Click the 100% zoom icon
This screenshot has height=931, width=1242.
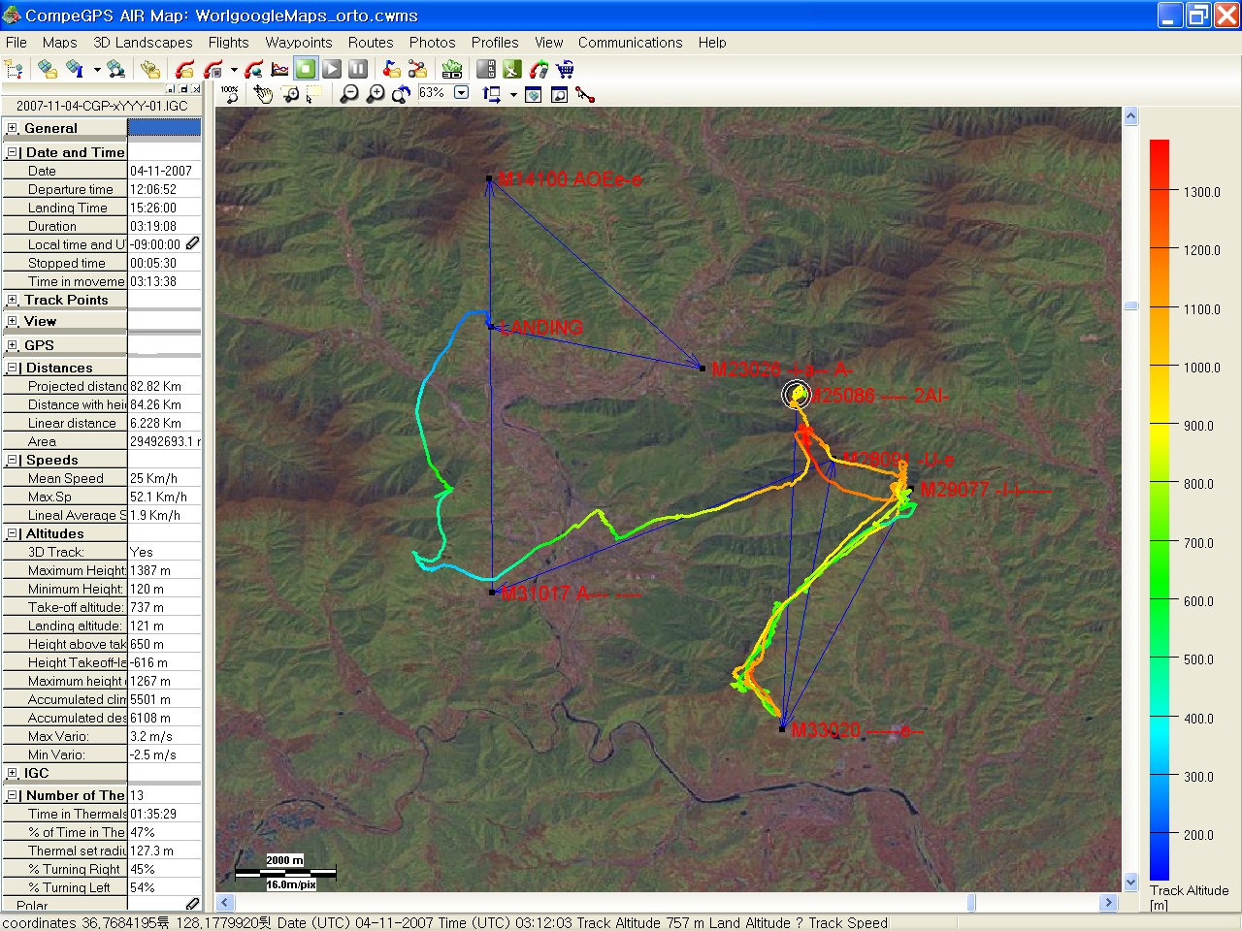click(230, 94)
